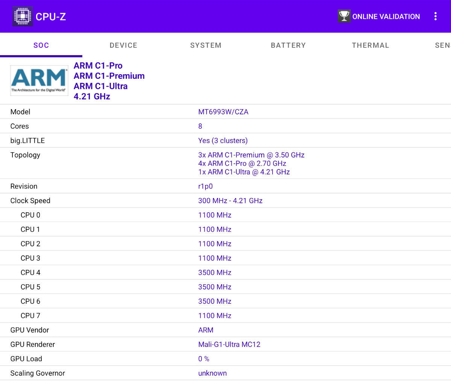
Task: Click the Scaling Governor row
Action: (x=225, y=373)
